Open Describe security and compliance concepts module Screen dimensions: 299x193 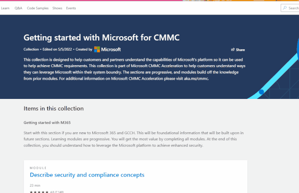pyautogui.click(x=87, y=175)
